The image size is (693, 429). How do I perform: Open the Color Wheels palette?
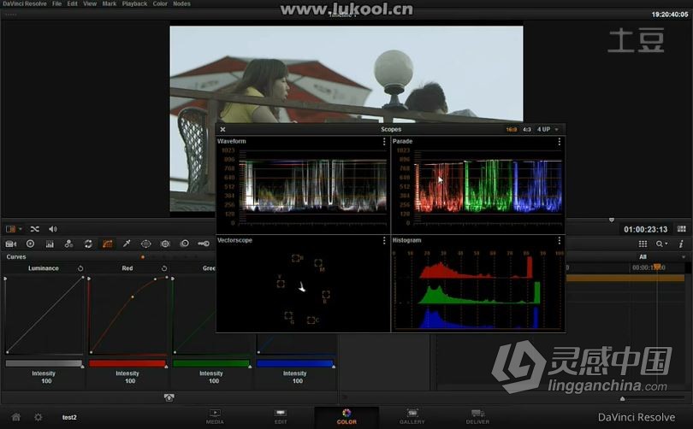30,244
